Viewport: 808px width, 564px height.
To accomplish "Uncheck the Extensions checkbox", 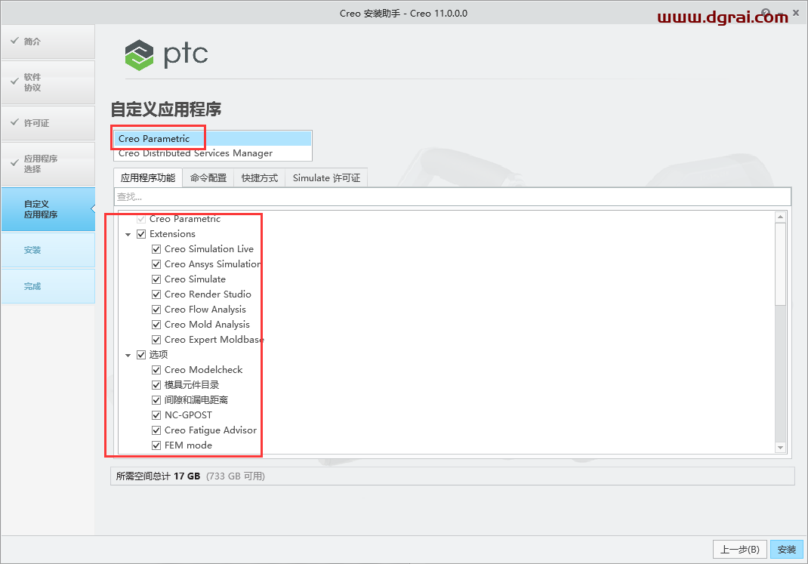I will click(141, 234).
